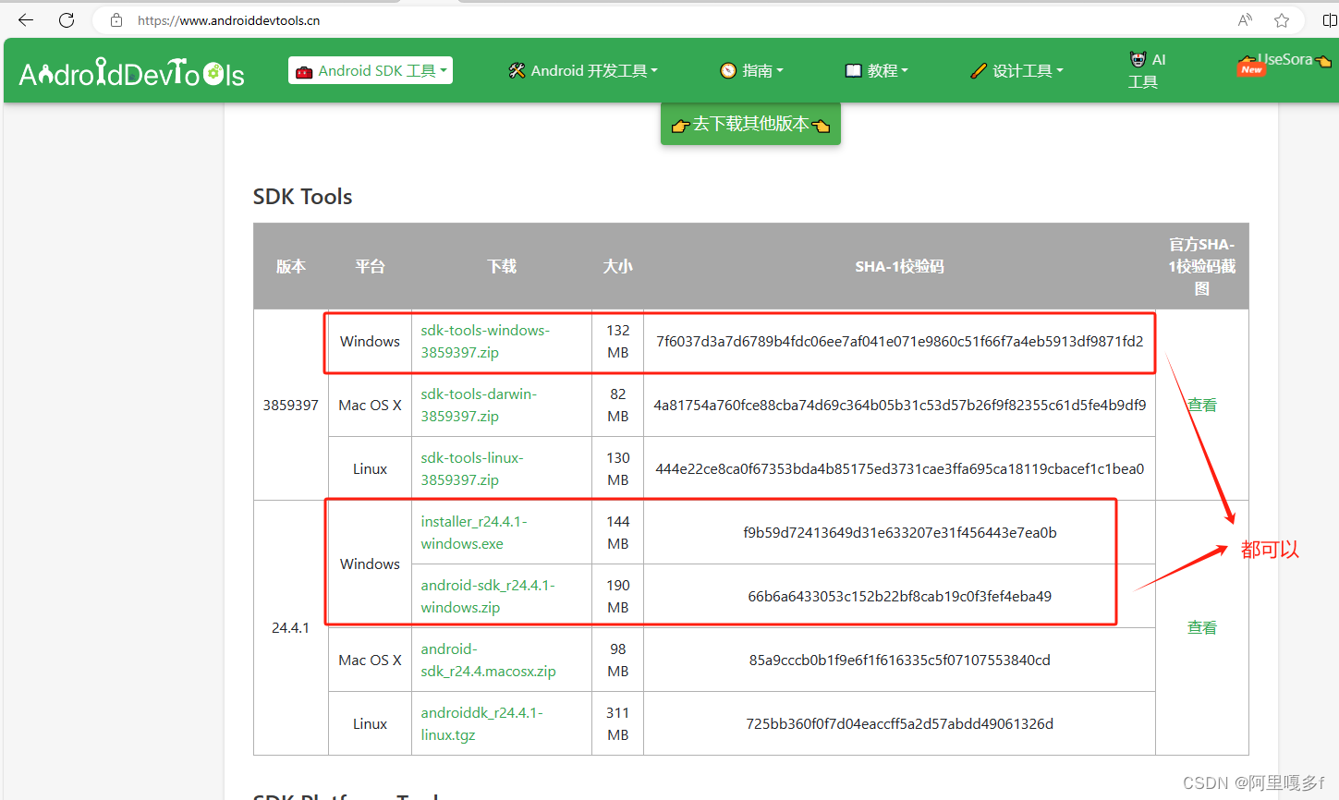Click the 144 MB size cell

[x=617, y=532]
